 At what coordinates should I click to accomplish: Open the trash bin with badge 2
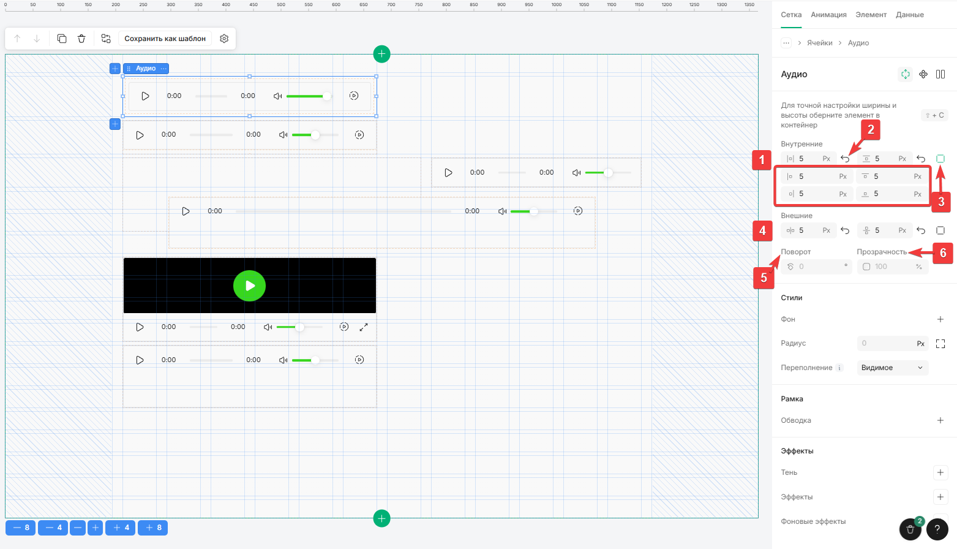(910, 529)
